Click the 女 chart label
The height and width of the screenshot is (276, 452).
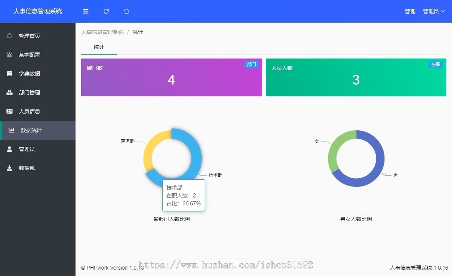point(317,141)
